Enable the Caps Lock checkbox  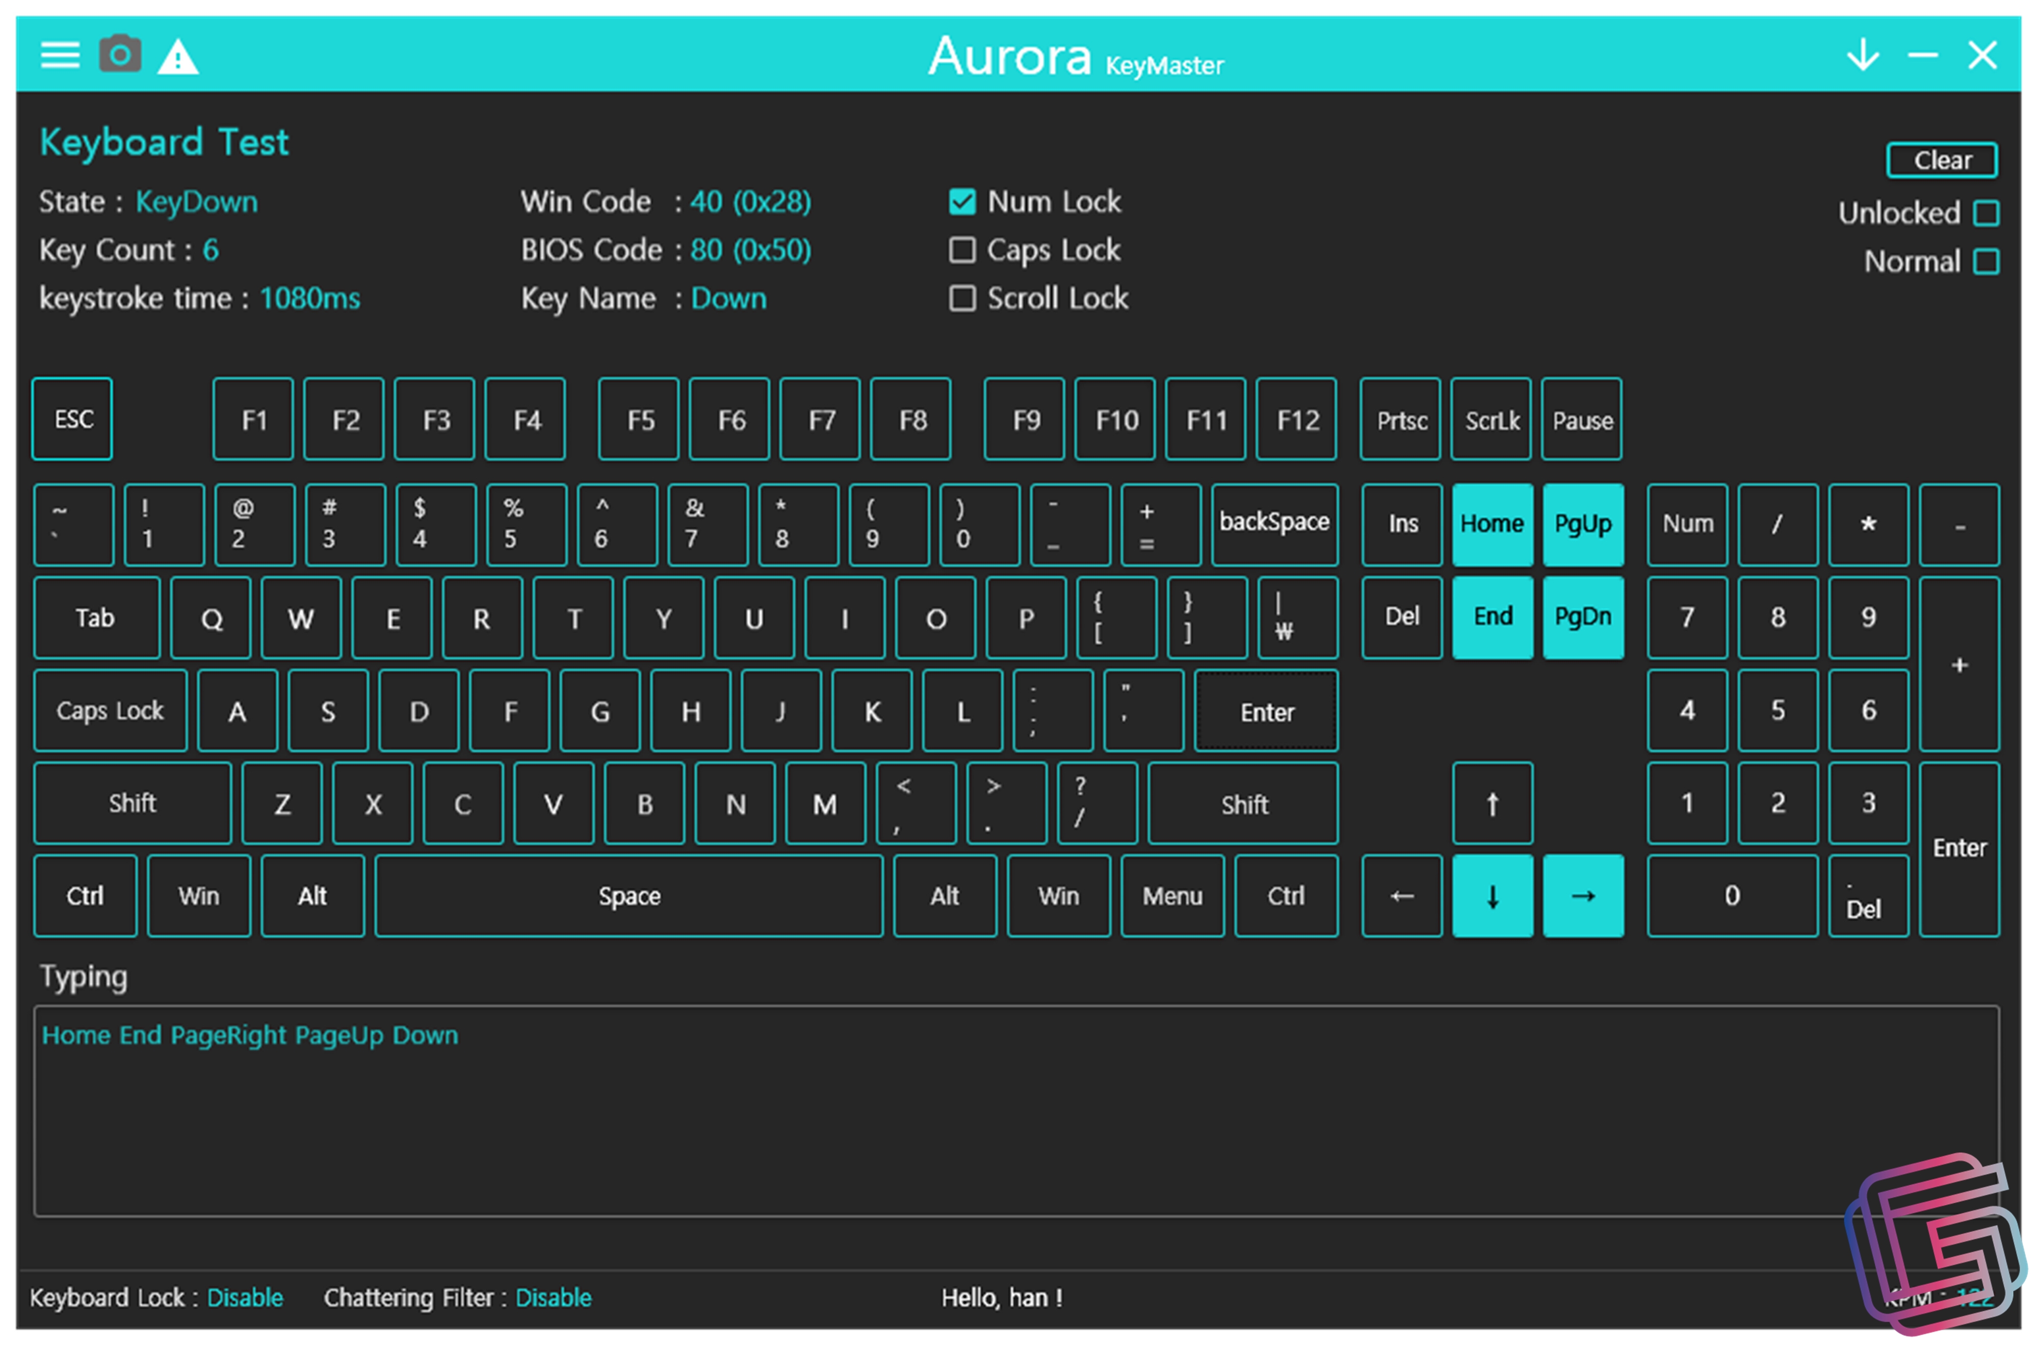(x=962, y=250)
